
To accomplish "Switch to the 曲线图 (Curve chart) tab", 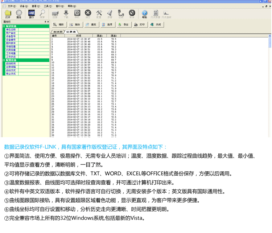I will coord(57,32).
